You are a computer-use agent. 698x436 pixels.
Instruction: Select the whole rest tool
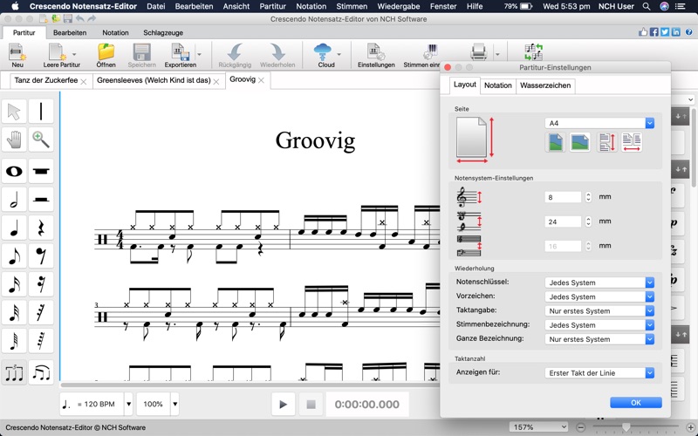[41, 171]
